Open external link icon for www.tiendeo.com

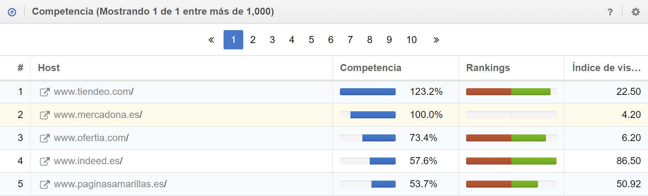pyautogui.click(x=45, y=92)
